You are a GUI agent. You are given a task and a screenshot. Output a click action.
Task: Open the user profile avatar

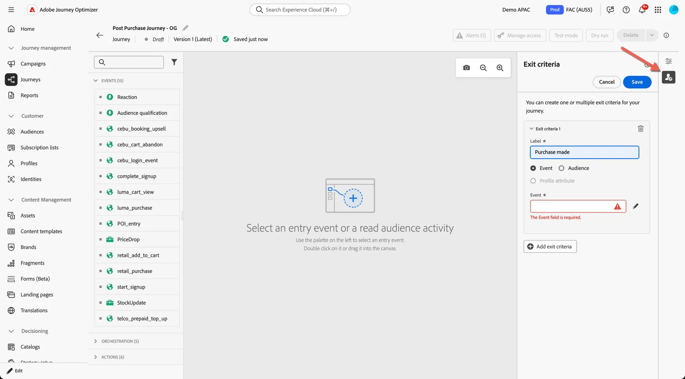(674, 9)
